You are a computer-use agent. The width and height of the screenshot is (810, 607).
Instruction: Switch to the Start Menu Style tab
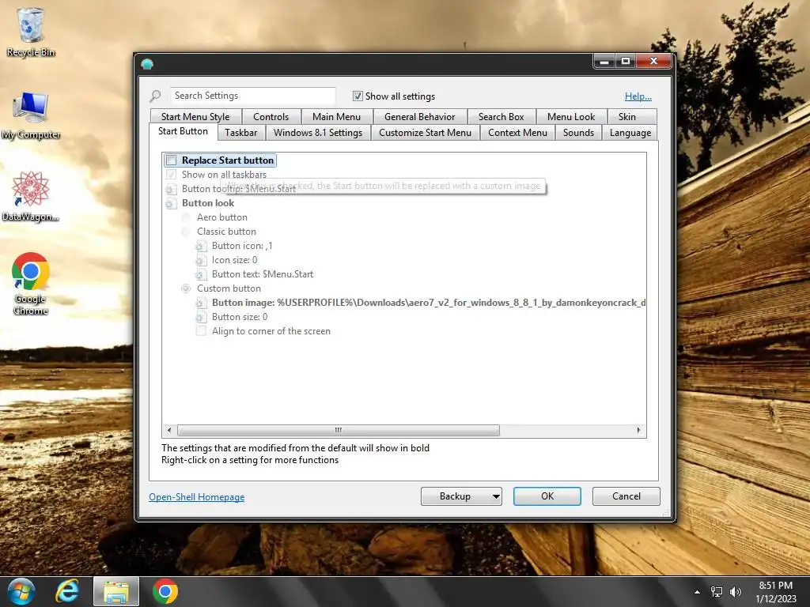(195, 117)
